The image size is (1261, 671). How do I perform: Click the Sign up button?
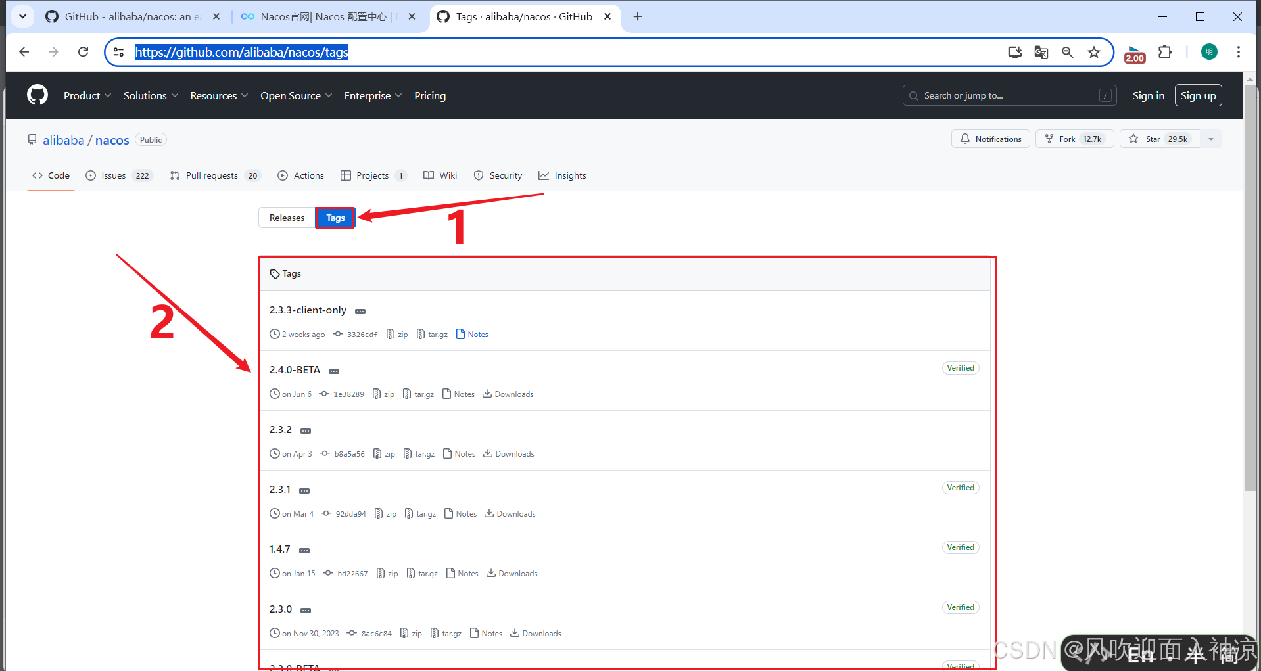(1199, 95)
